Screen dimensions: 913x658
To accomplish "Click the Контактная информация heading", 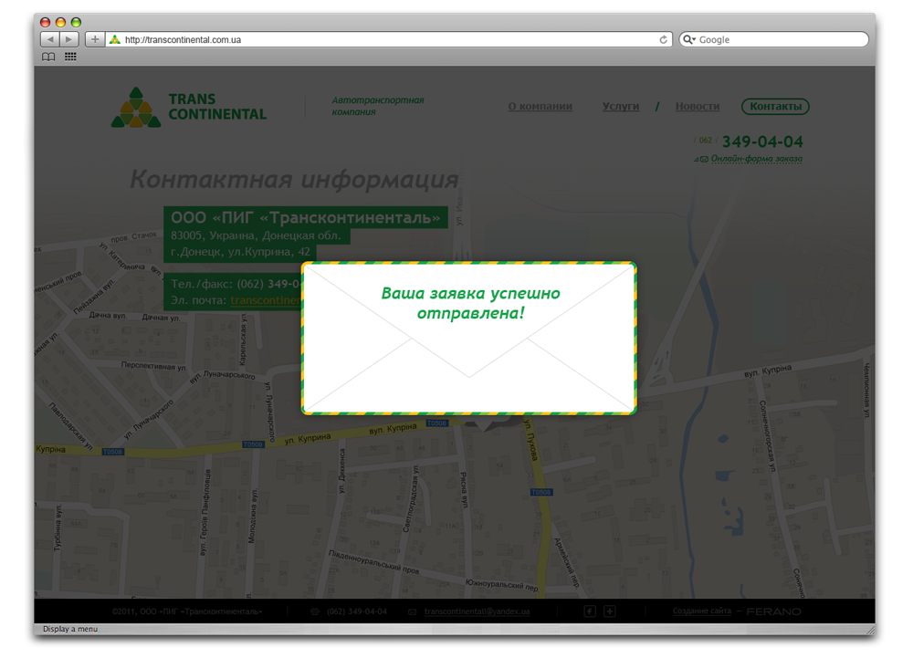I will click(x=294, y=179).
